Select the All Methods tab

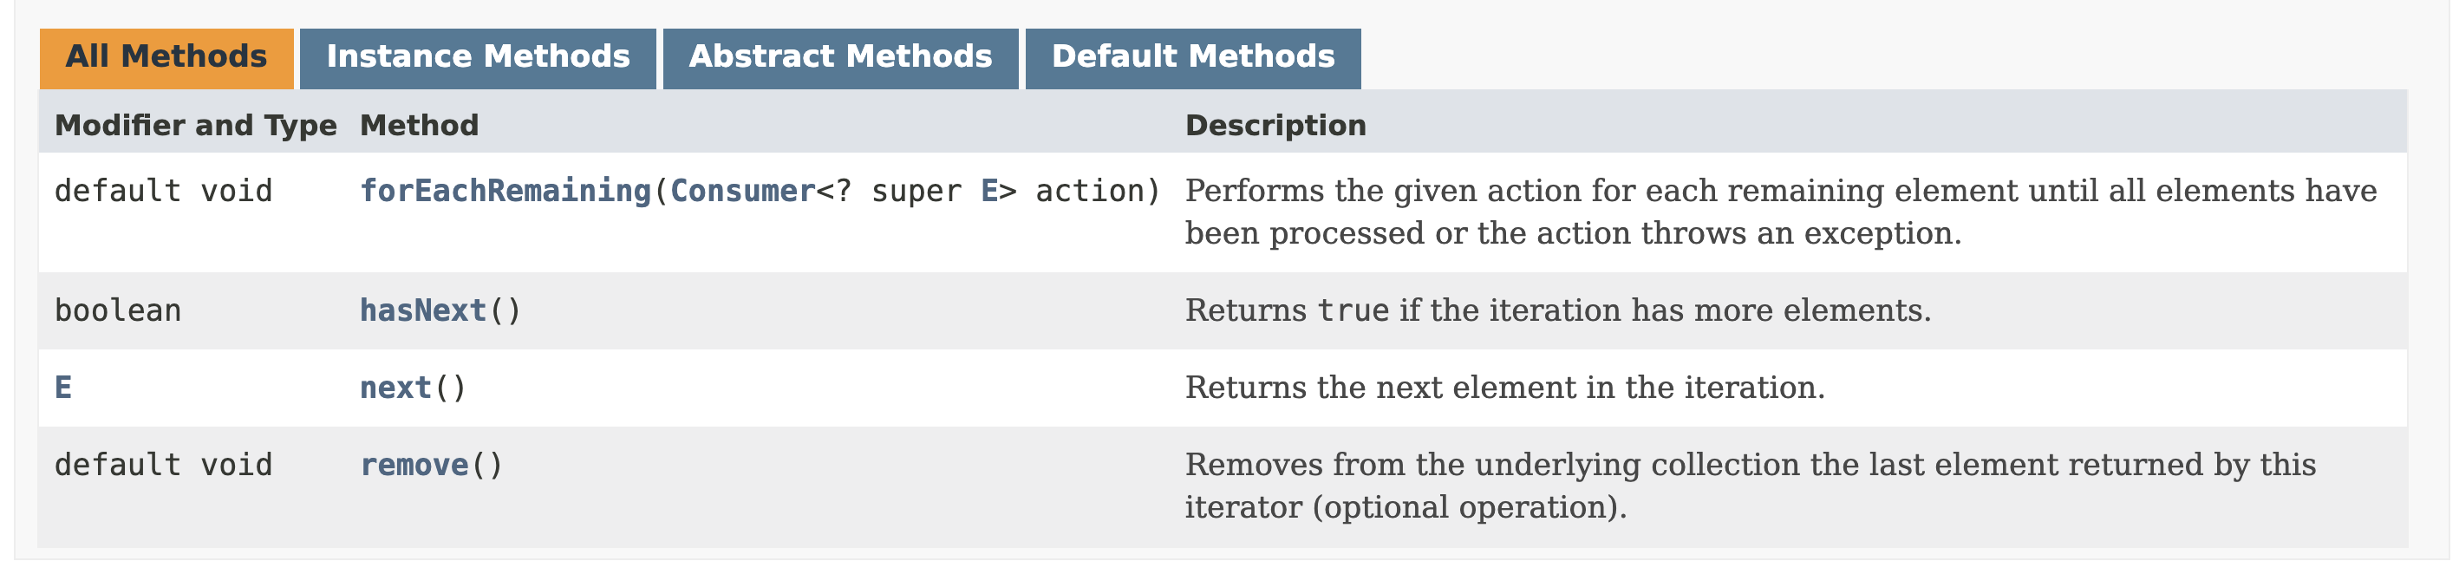[163, 56]
